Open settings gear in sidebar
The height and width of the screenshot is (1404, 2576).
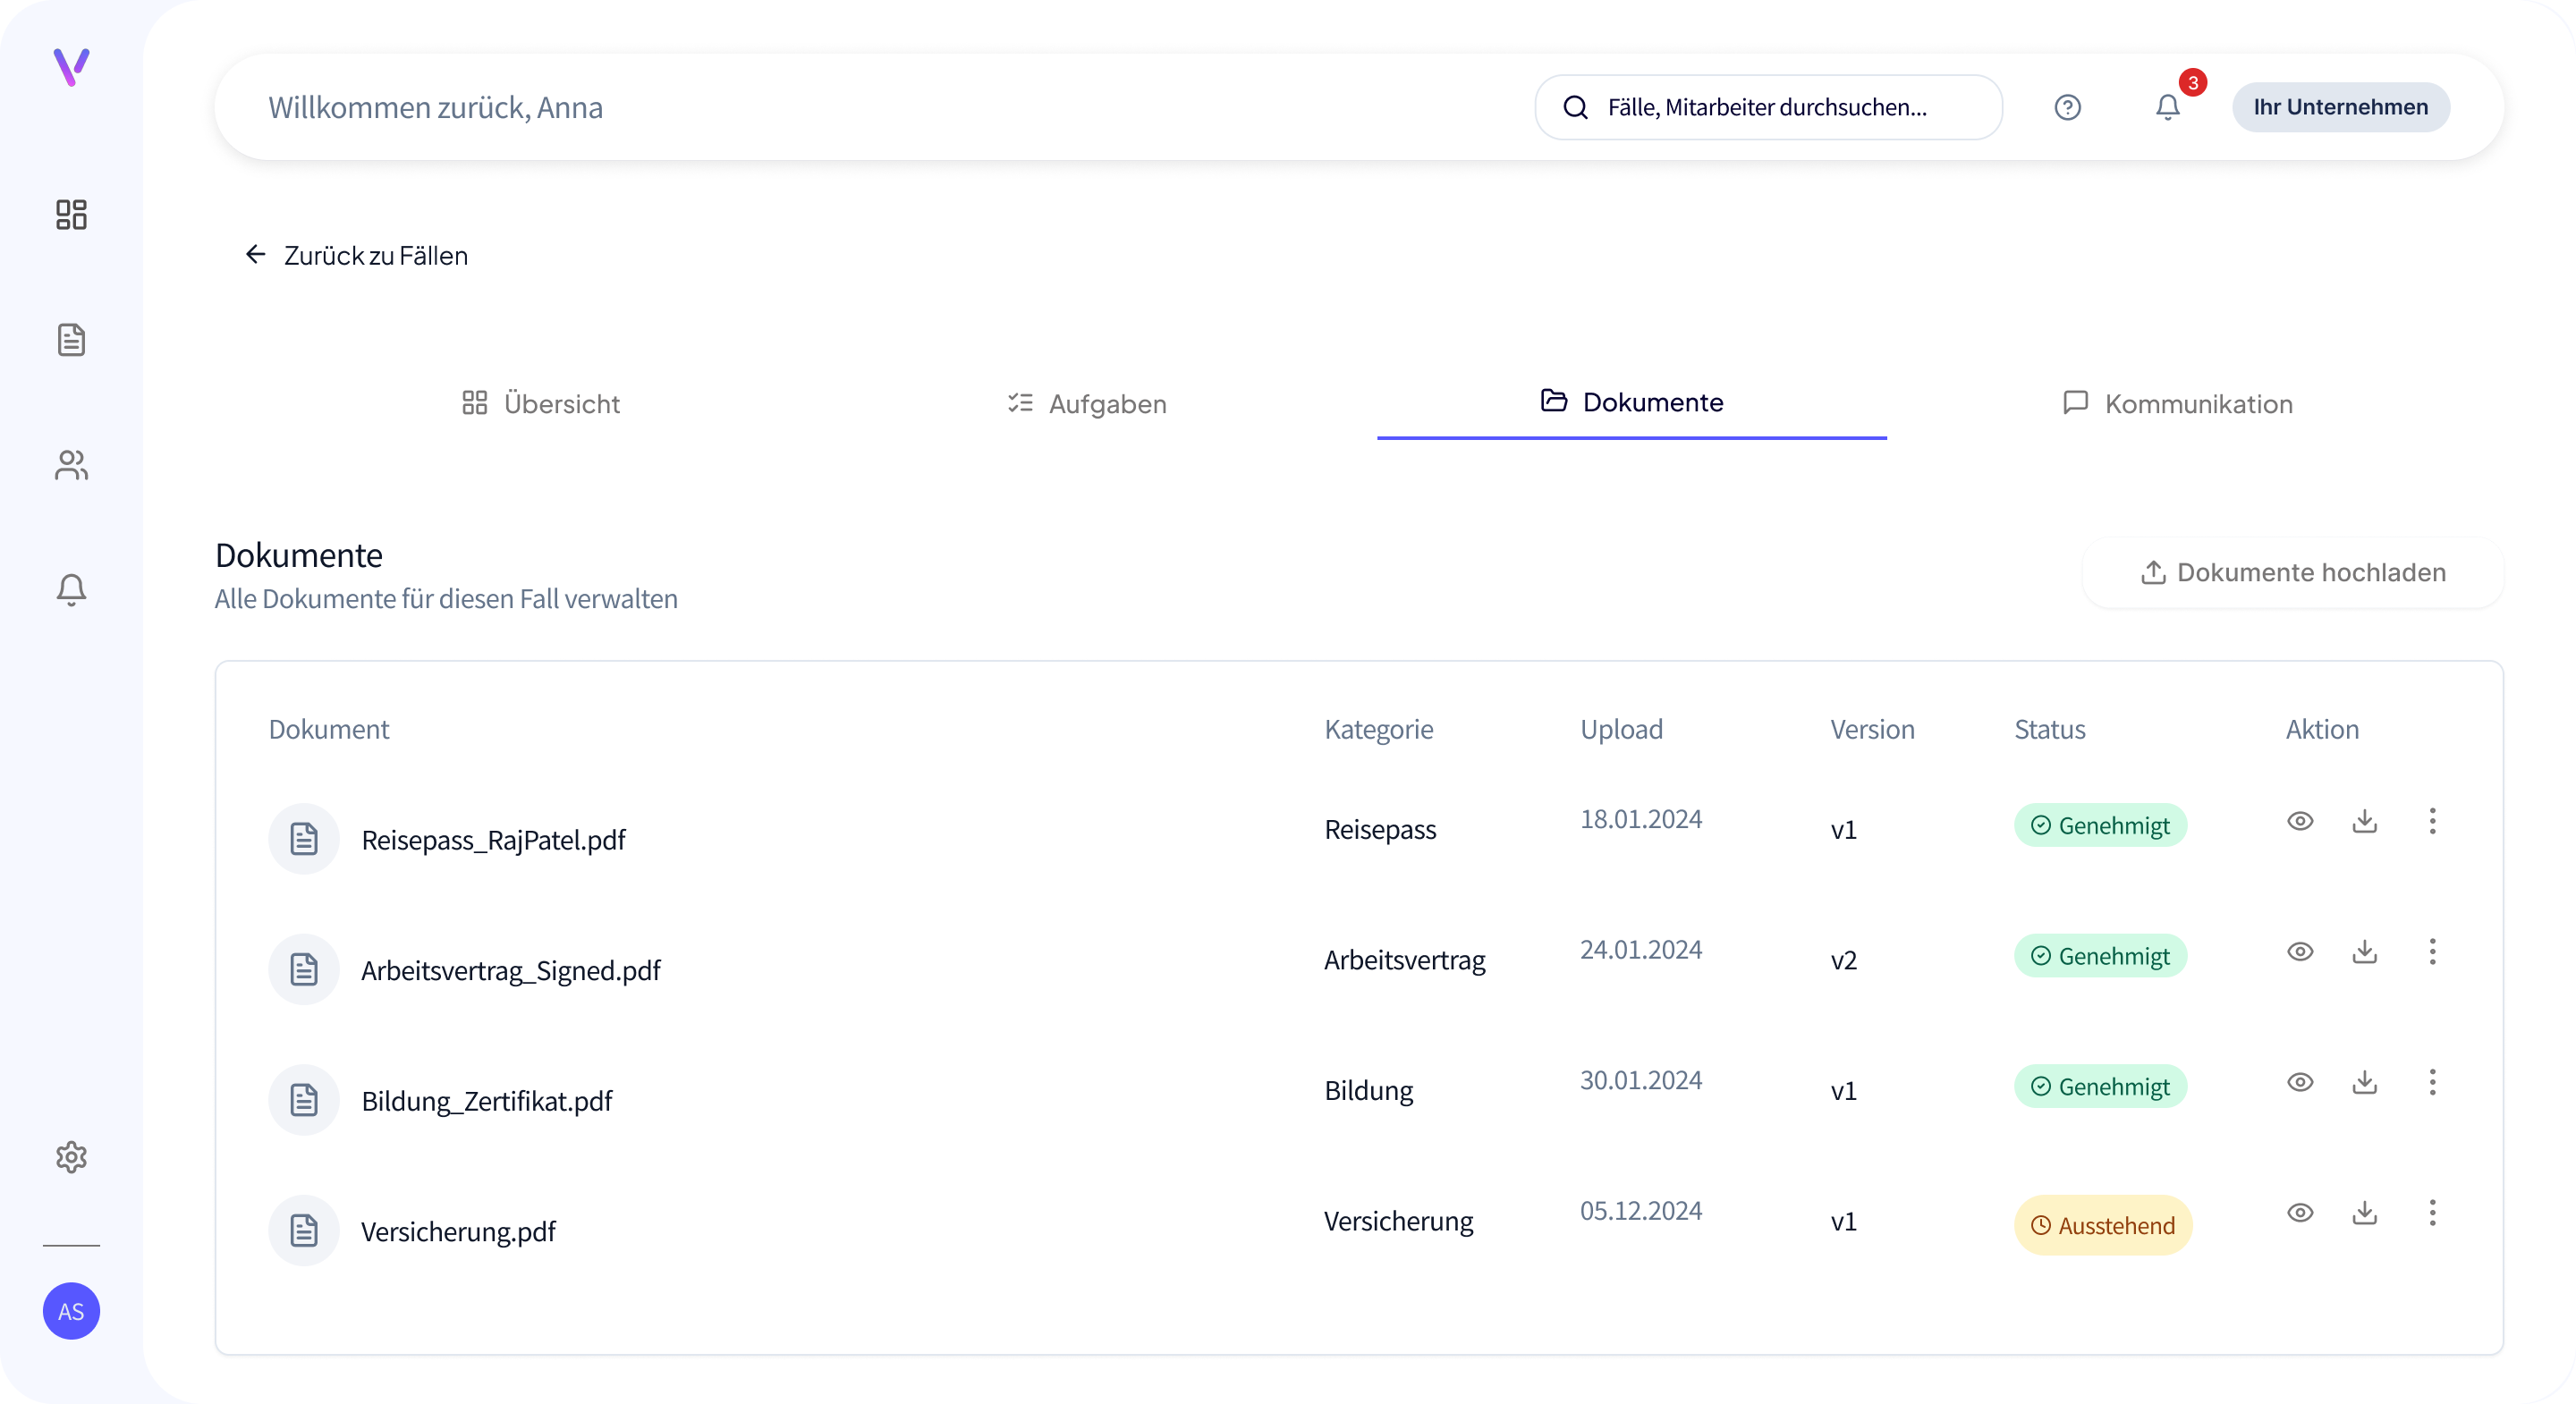click(x=71, y=1157)
